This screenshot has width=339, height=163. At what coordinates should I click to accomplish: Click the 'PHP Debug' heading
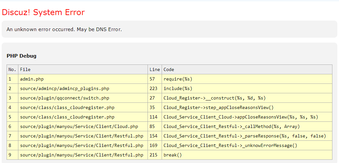pyautogui.click(x=21, y=56)
